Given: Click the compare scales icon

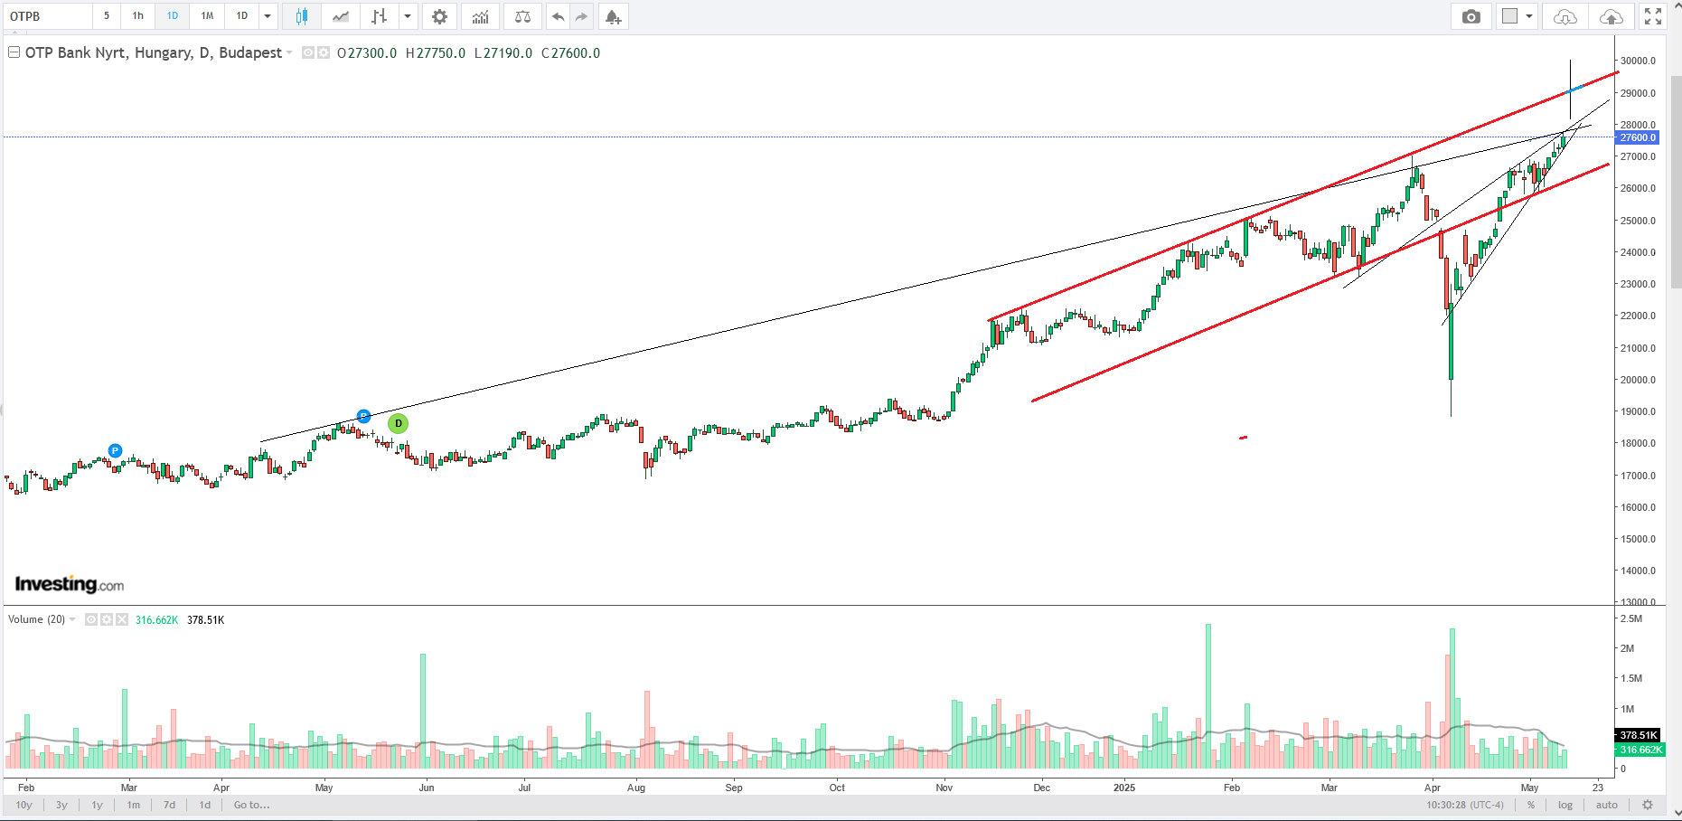Looking at the screenshot, I should [x=522, y=16].
